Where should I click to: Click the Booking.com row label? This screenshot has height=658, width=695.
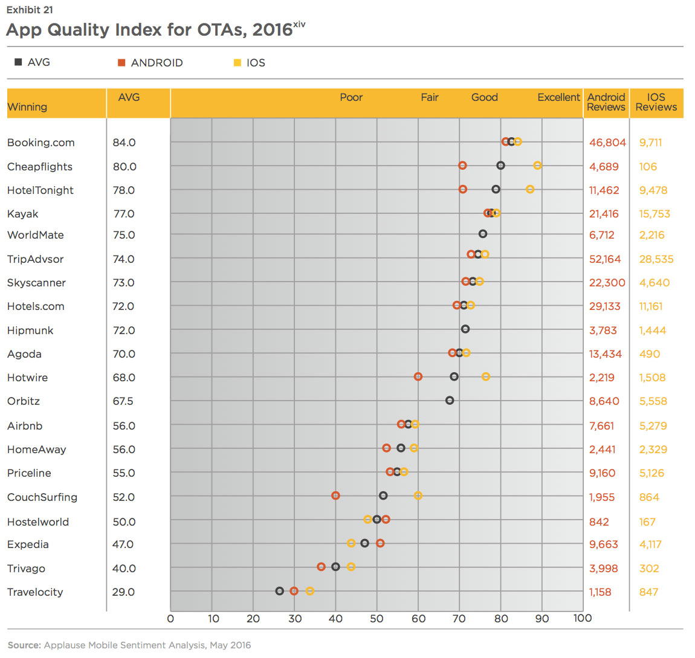coord(40,143)
